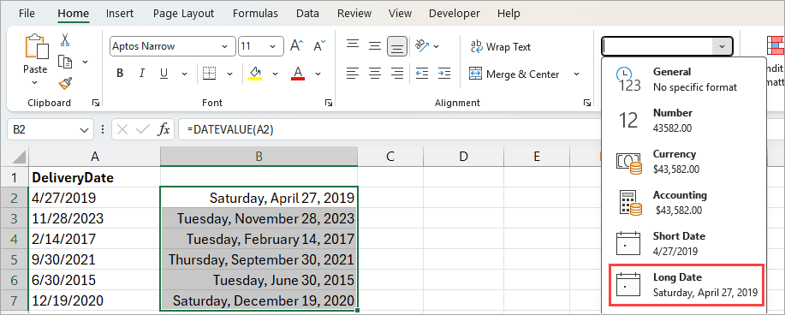Open the Data tab
The height and width of the screenshot is (315, 785).
click(307, 14)
